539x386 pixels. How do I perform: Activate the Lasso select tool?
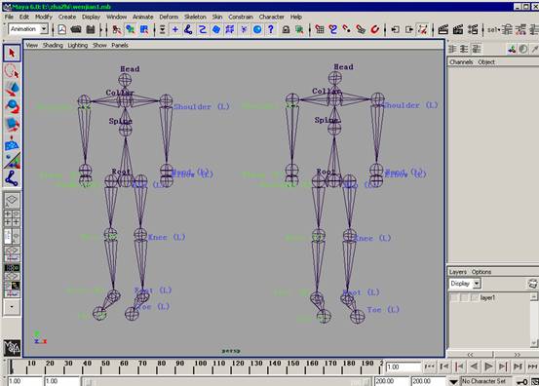(12, 71)
